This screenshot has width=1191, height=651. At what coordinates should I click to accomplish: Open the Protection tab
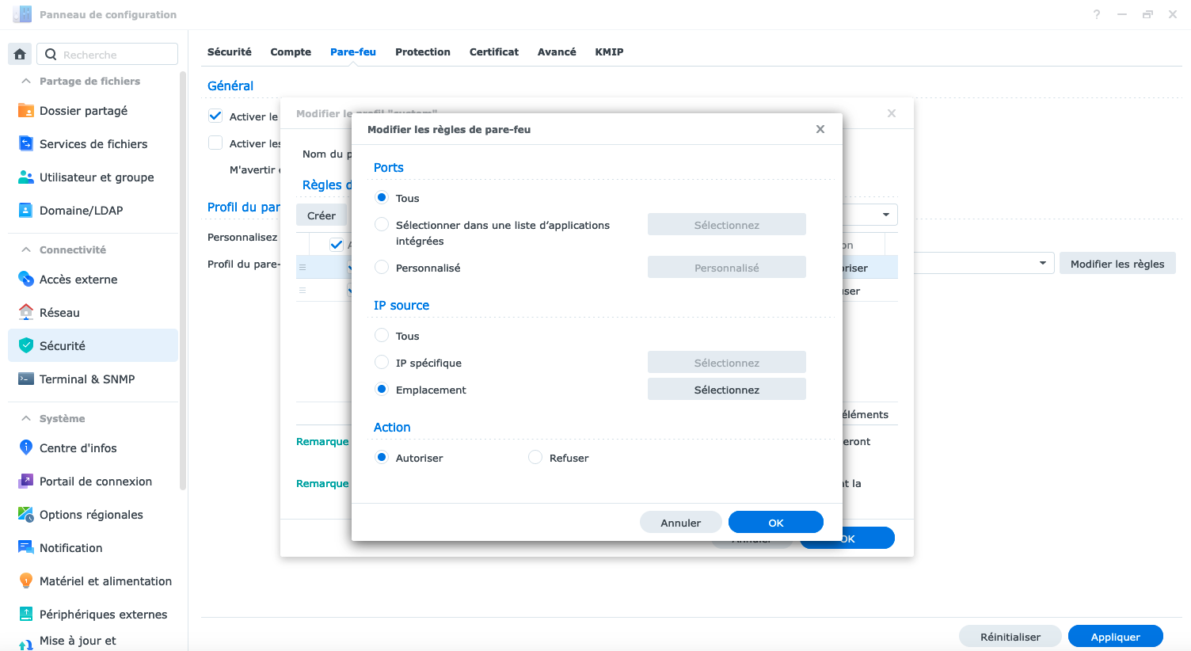pyautogui.click(x=422, y=52)
